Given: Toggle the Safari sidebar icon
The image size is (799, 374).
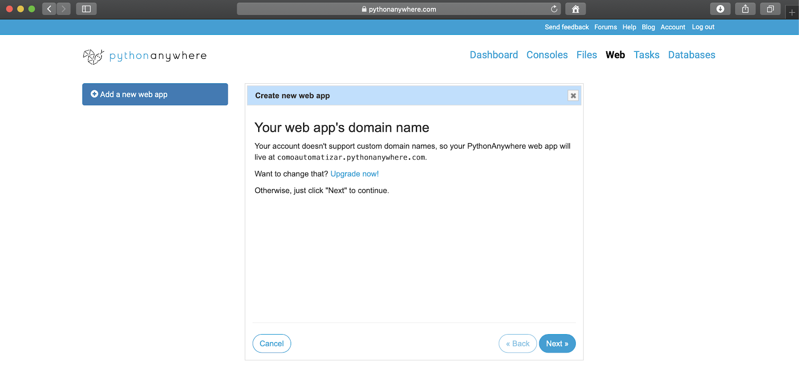Looking at the screenshot, I should tap(86, 9).
